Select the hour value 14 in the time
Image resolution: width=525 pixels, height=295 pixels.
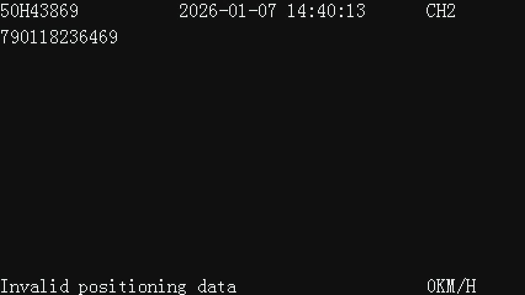(x=296, y=11)
